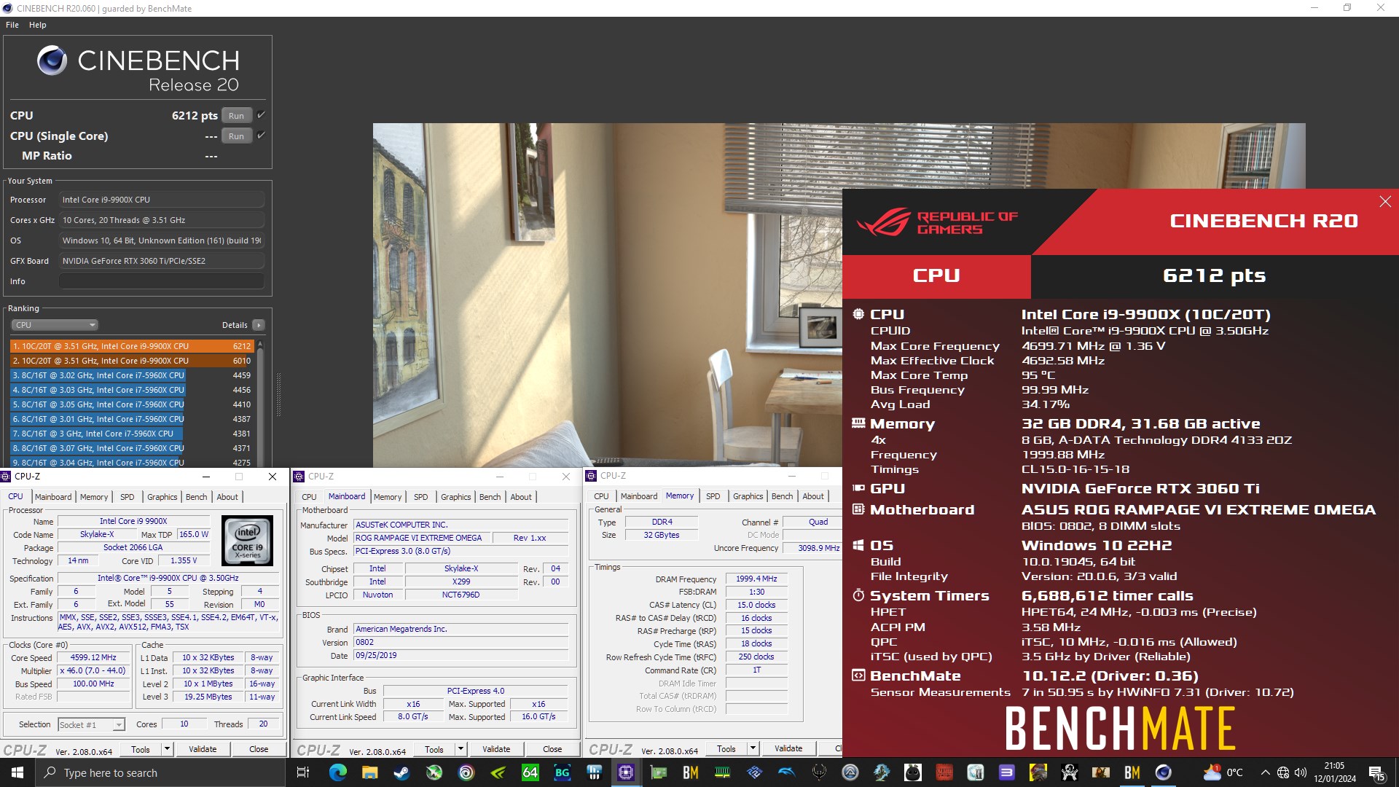Viewport: 1399px width, 787px height.
Task: Launch Microsoft Edge from taskbar
Action: [x=337, y=772]
